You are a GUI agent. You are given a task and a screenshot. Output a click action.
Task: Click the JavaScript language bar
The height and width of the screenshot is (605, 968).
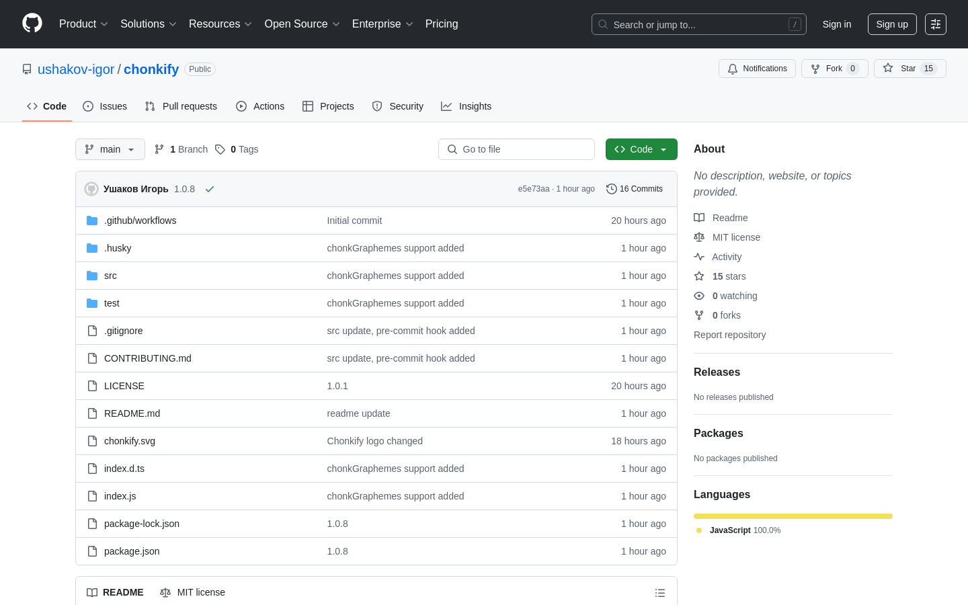tap(793, 516)
